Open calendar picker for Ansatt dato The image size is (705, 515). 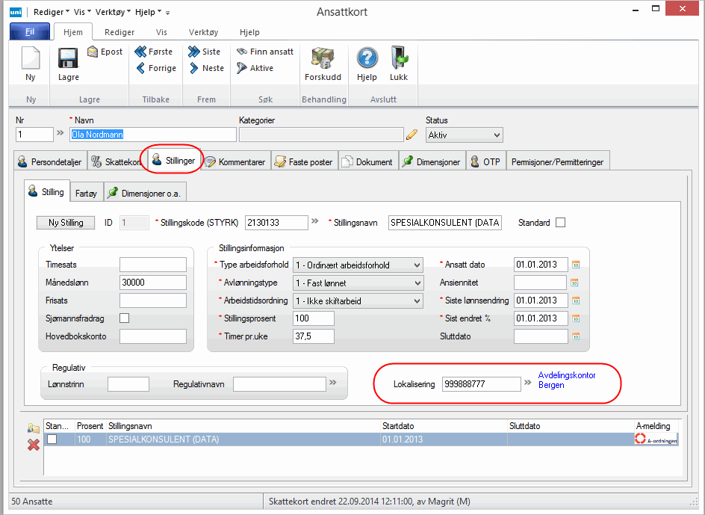[x=575, y=265]
